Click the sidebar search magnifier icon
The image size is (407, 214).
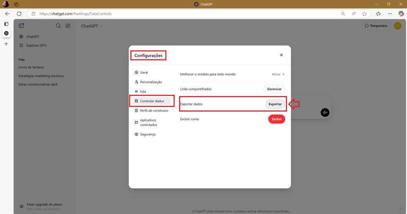[x=58, y=26]
